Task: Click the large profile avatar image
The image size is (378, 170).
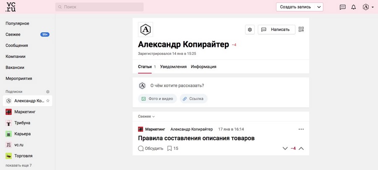Action: (145, 30)
